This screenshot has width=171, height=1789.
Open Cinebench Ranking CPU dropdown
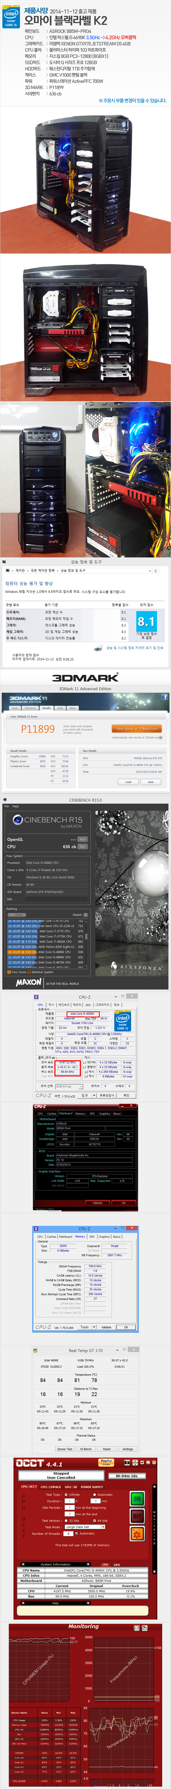(x=17, y=915)
